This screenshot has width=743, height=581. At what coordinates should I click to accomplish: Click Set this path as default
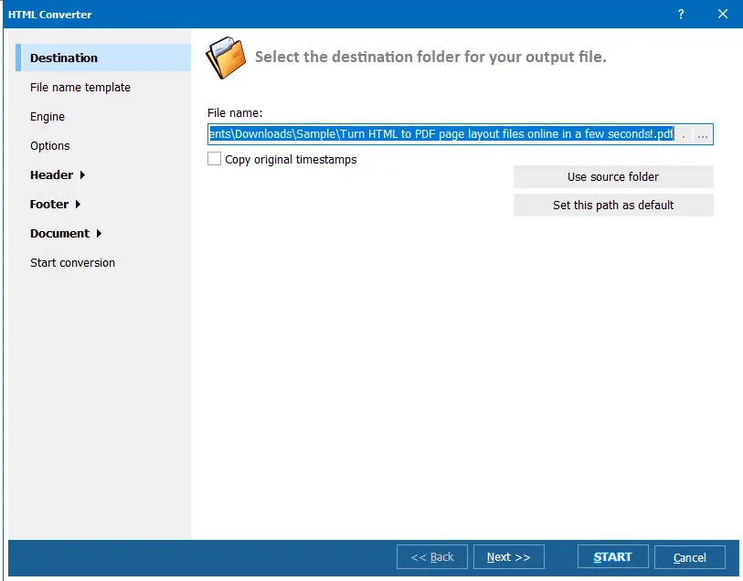pos(613,205)
